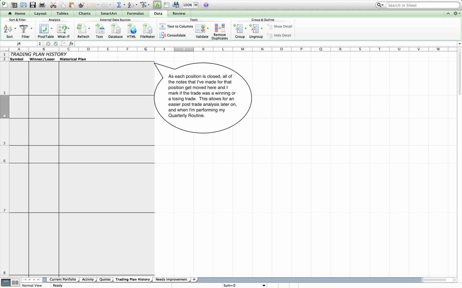Refresh external data sources
This screenshot has height=288, width=462.
pos(83,30)
